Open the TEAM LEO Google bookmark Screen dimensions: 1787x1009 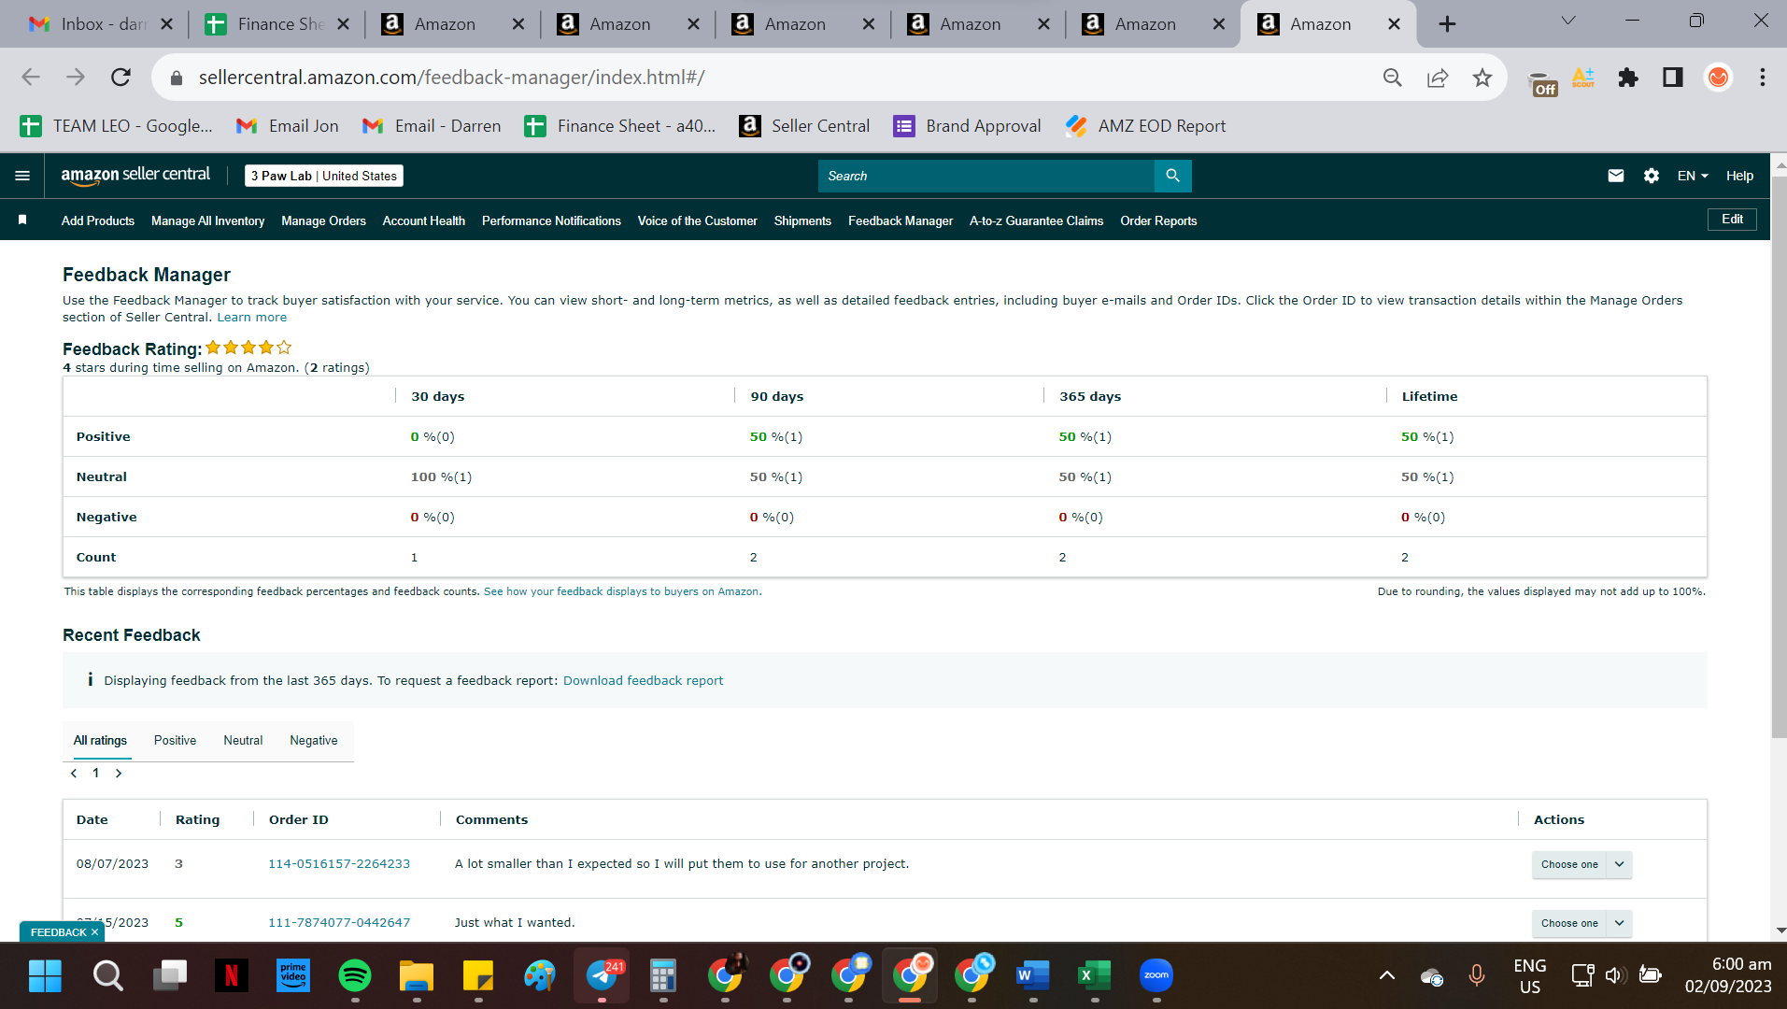(117, 126)
